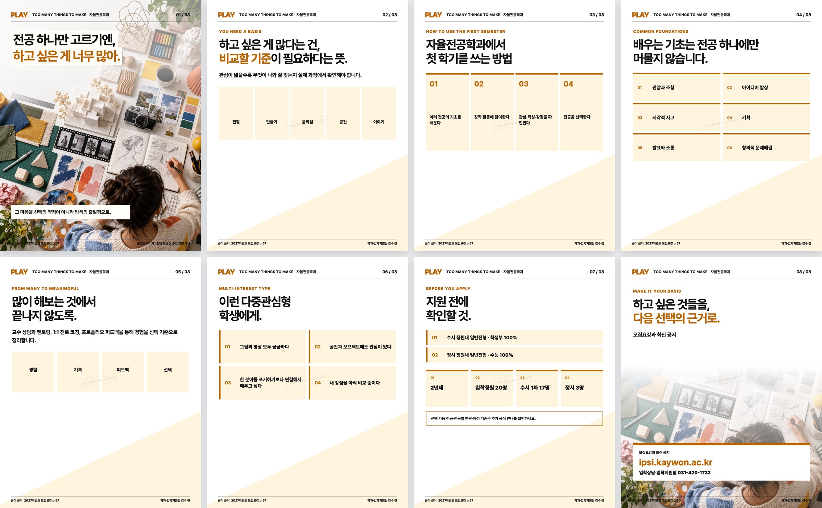
Task: Click step card "창작 활동에 참여한다"
Action: [x=492, y=112]
